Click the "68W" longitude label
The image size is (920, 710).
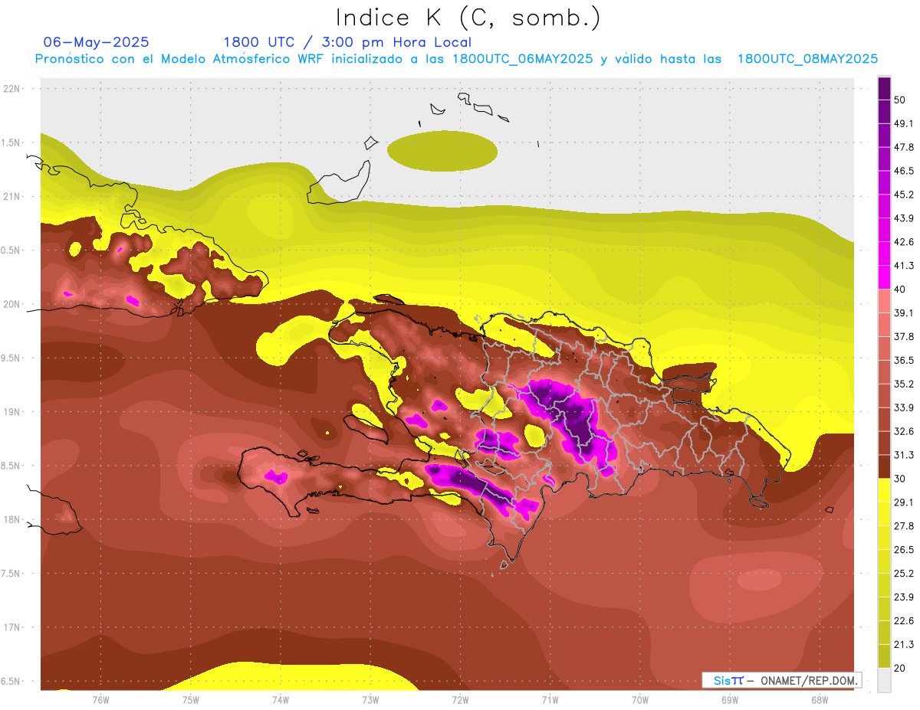coord(820,701)
